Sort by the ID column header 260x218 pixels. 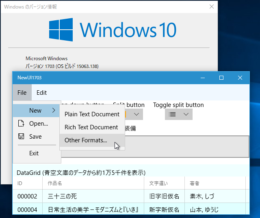(x=28, y=183)
